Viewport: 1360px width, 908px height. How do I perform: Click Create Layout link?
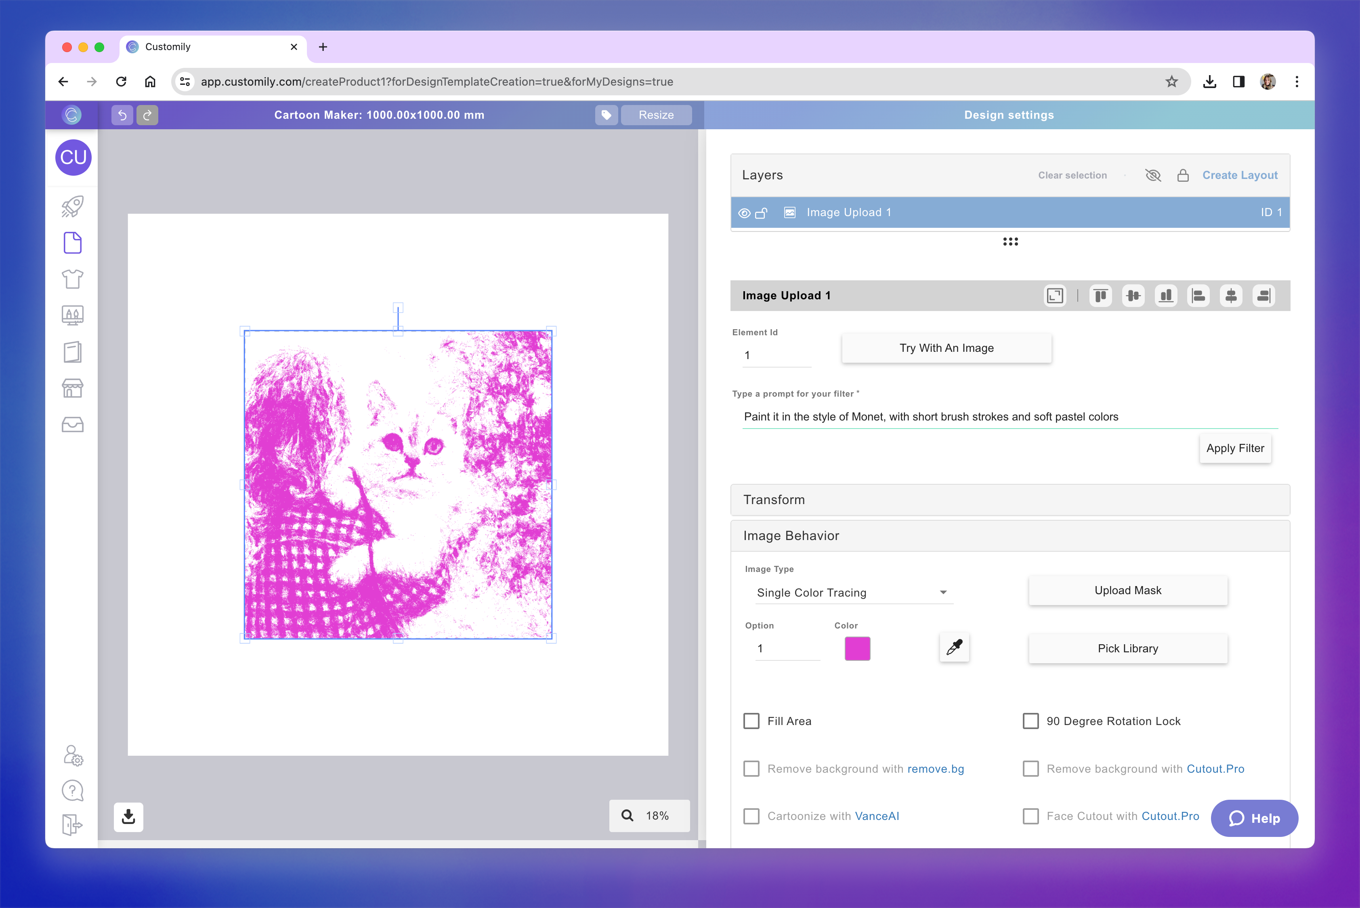coord(1240,175)
